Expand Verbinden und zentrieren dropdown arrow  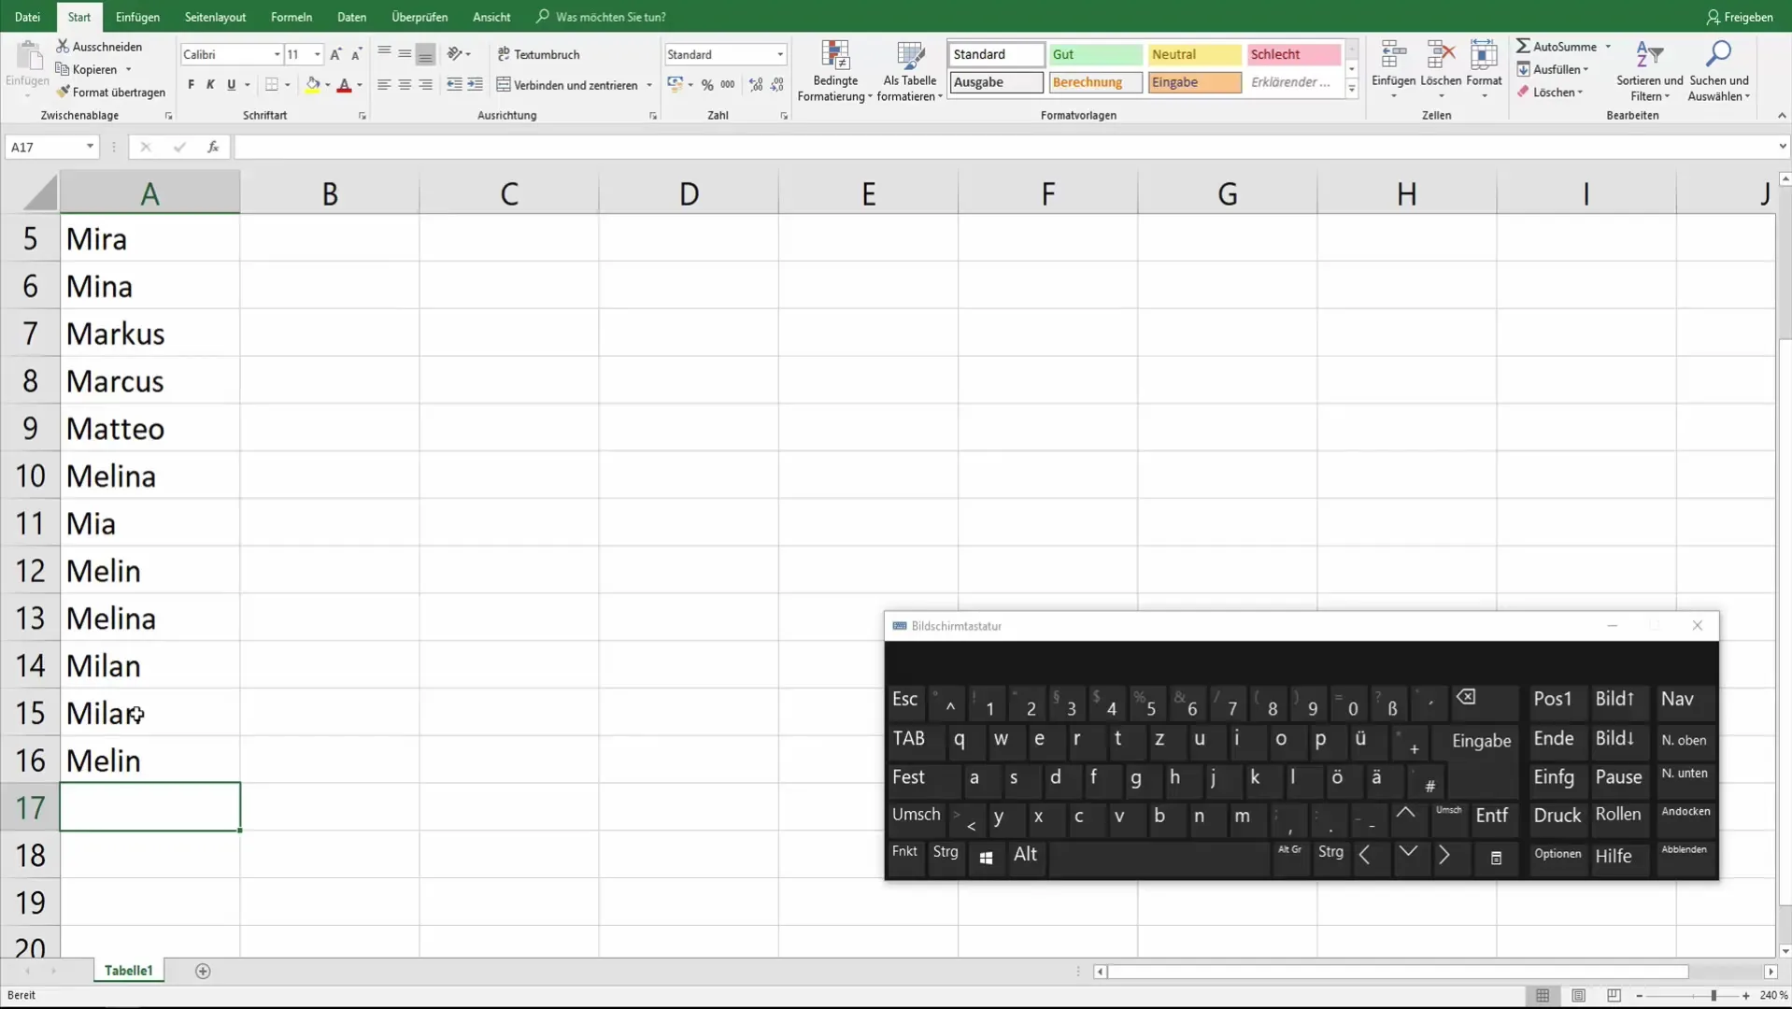click(649, 85)
